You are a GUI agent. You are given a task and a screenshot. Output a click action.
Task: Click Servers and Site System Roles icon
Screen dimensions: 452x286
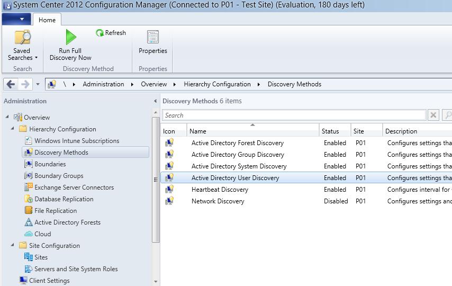[29, 269]
